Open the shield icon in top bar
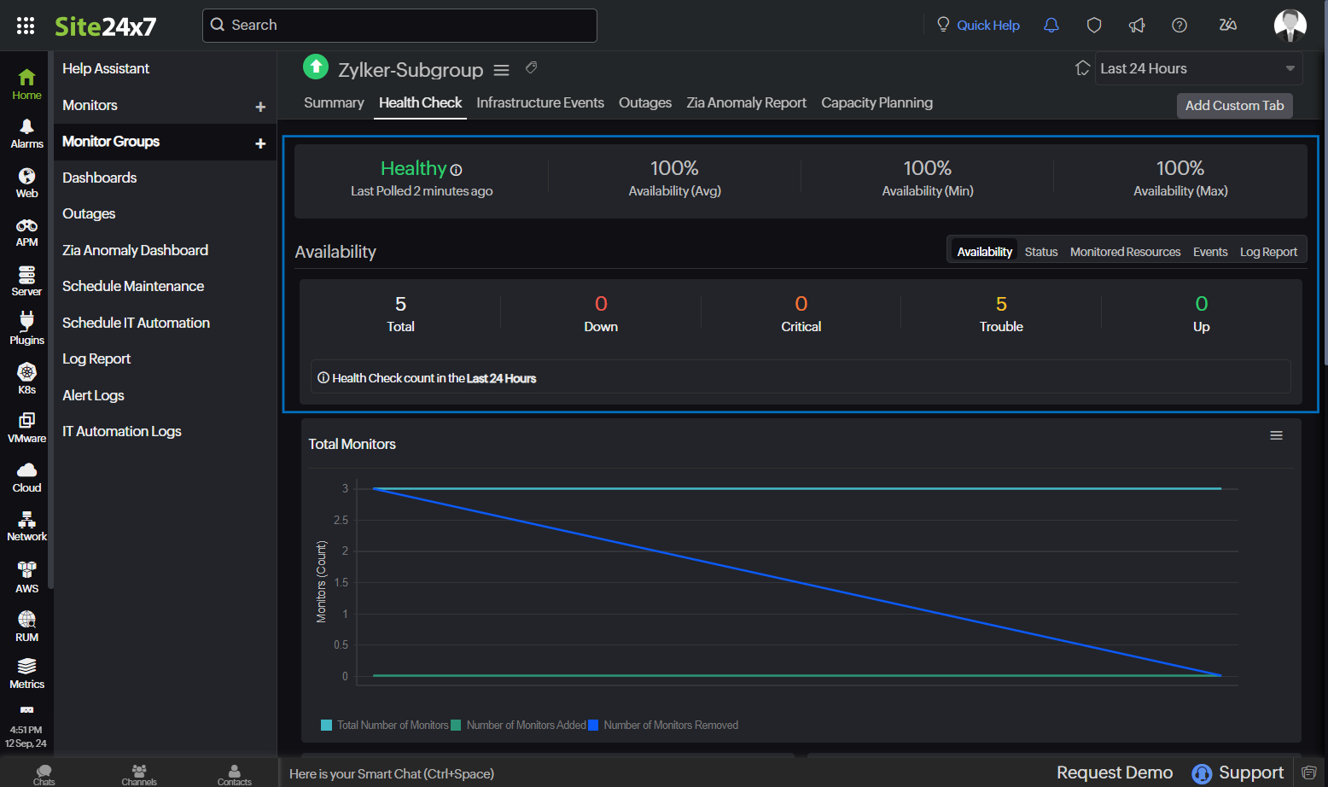 click(x=1094, y=26)
